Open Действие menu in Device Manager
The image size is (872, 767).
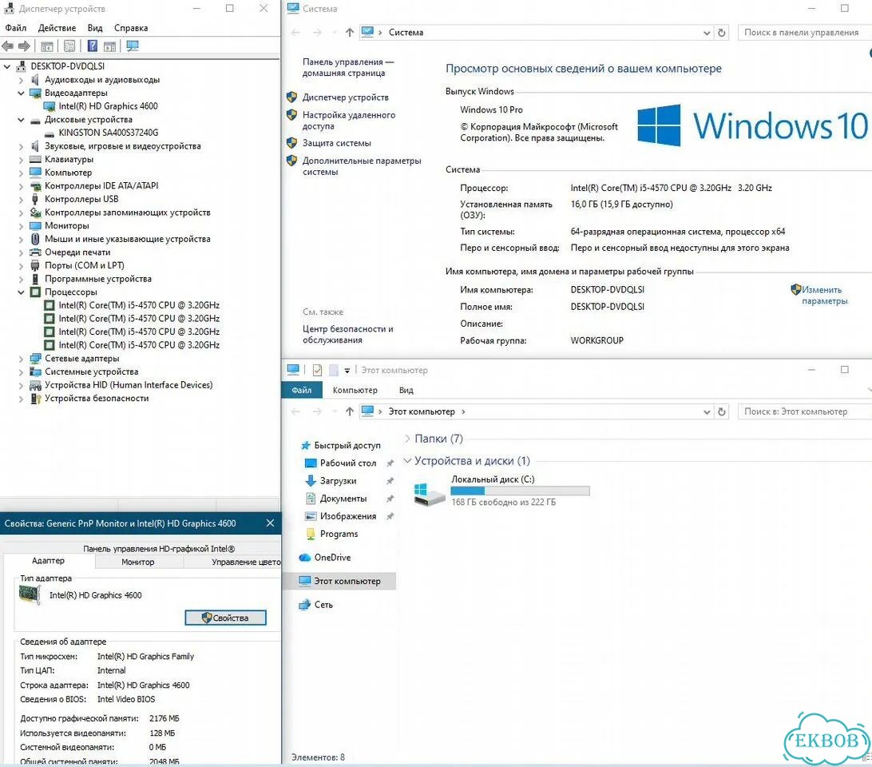[57, 28]
